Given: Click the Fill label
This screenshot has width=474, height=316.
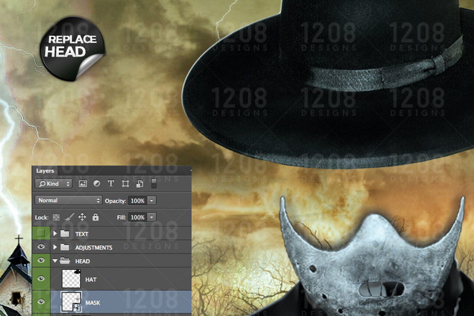Looking at the screenshot, I should pos(122,217).
